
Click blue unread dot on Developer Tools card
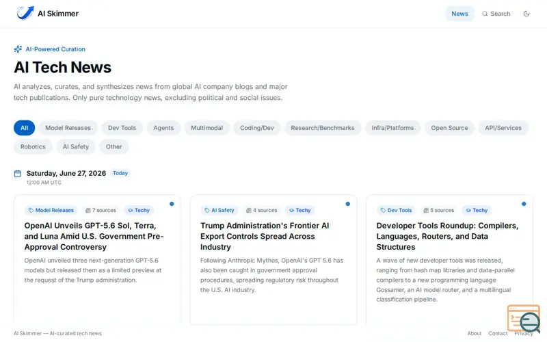[524, 204]
